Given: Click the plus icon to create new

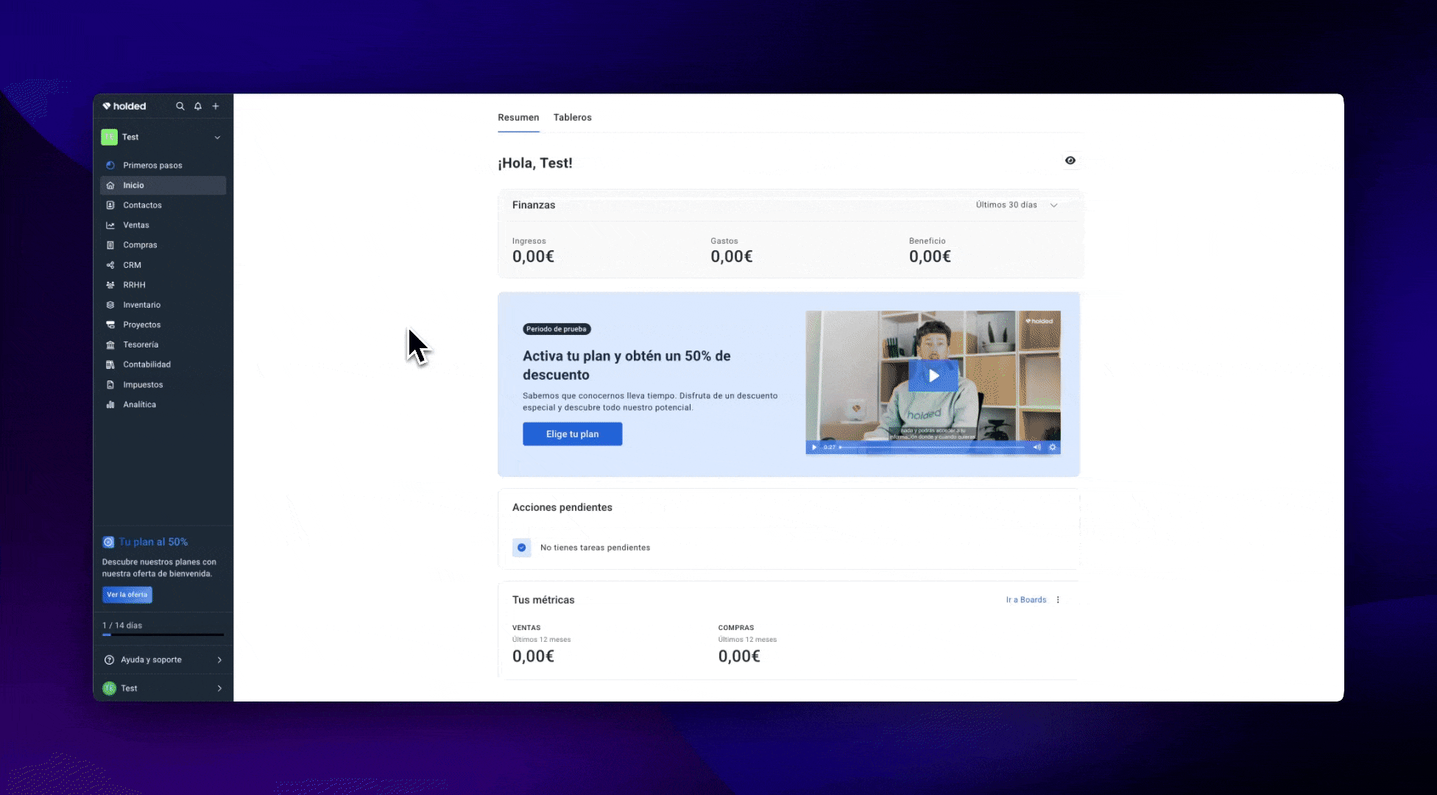Looking at the screenshot, I should [216, 106].
